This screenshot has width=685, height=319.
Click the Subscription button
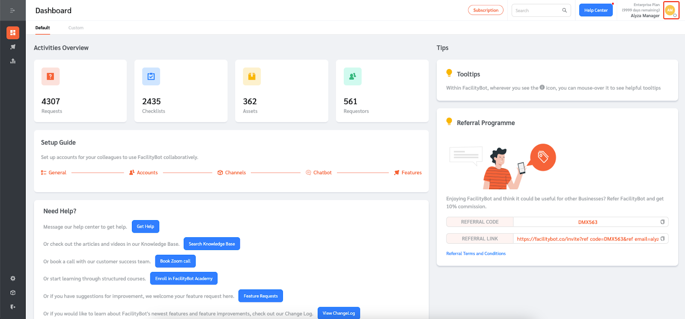click(485, 10)
